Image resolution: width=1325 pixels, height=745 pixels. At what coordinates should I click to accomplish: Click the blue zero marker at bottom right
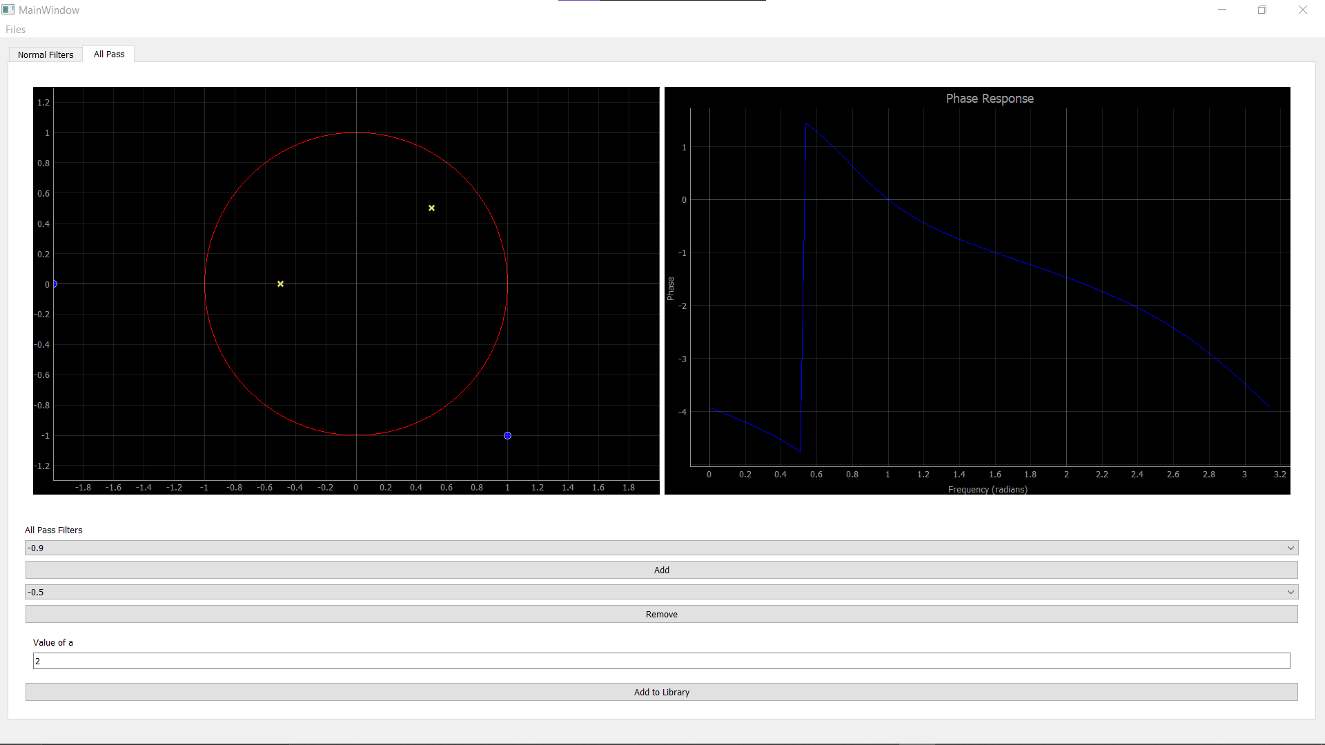click(507, 435)
